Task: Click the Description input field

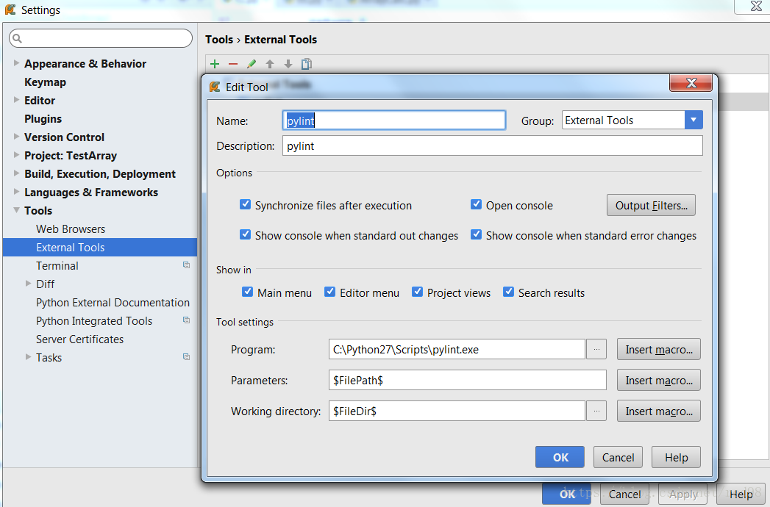Action: [493, 145]
